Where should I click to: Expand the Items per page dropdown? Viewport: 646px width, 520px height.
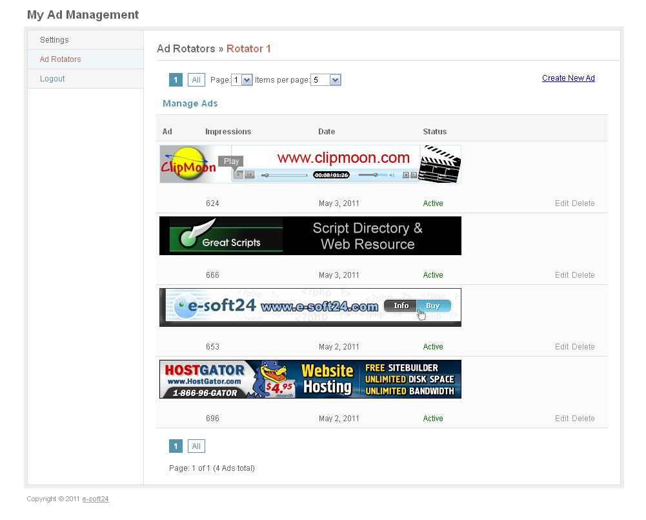(x=325, y=80)
